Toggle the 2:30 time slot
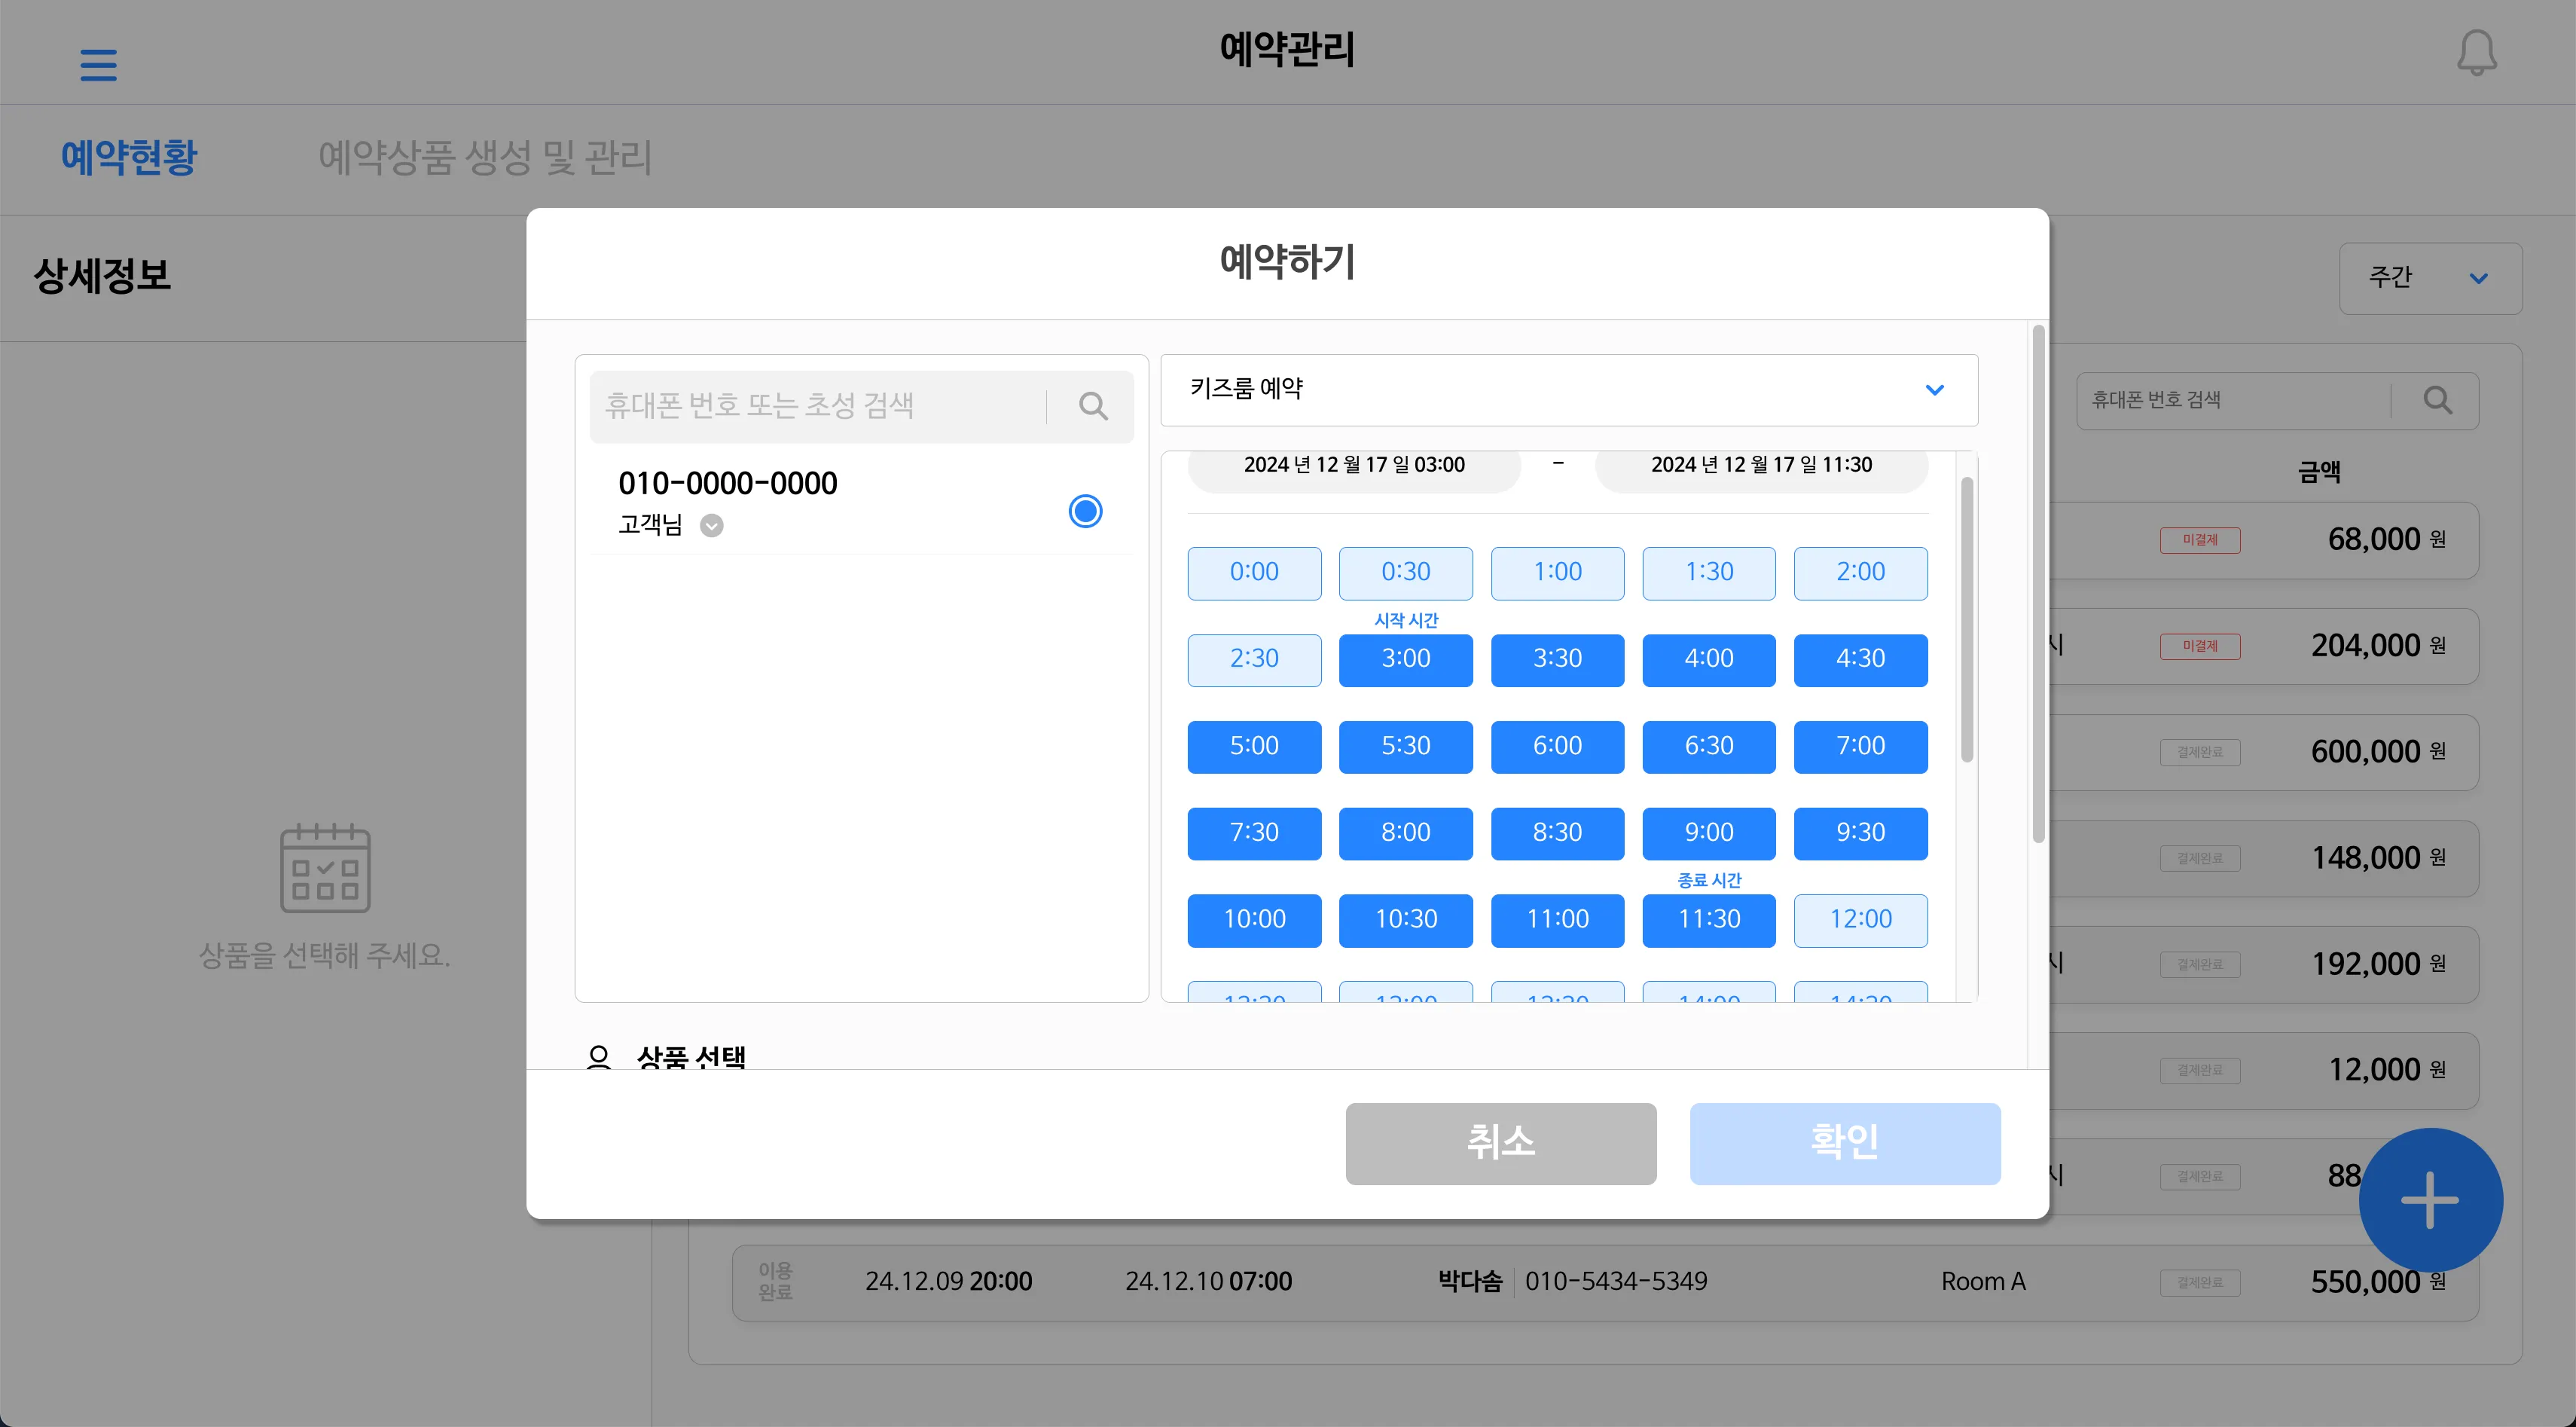This screenshot has width=2576, height=1427. click(1254, 660)
